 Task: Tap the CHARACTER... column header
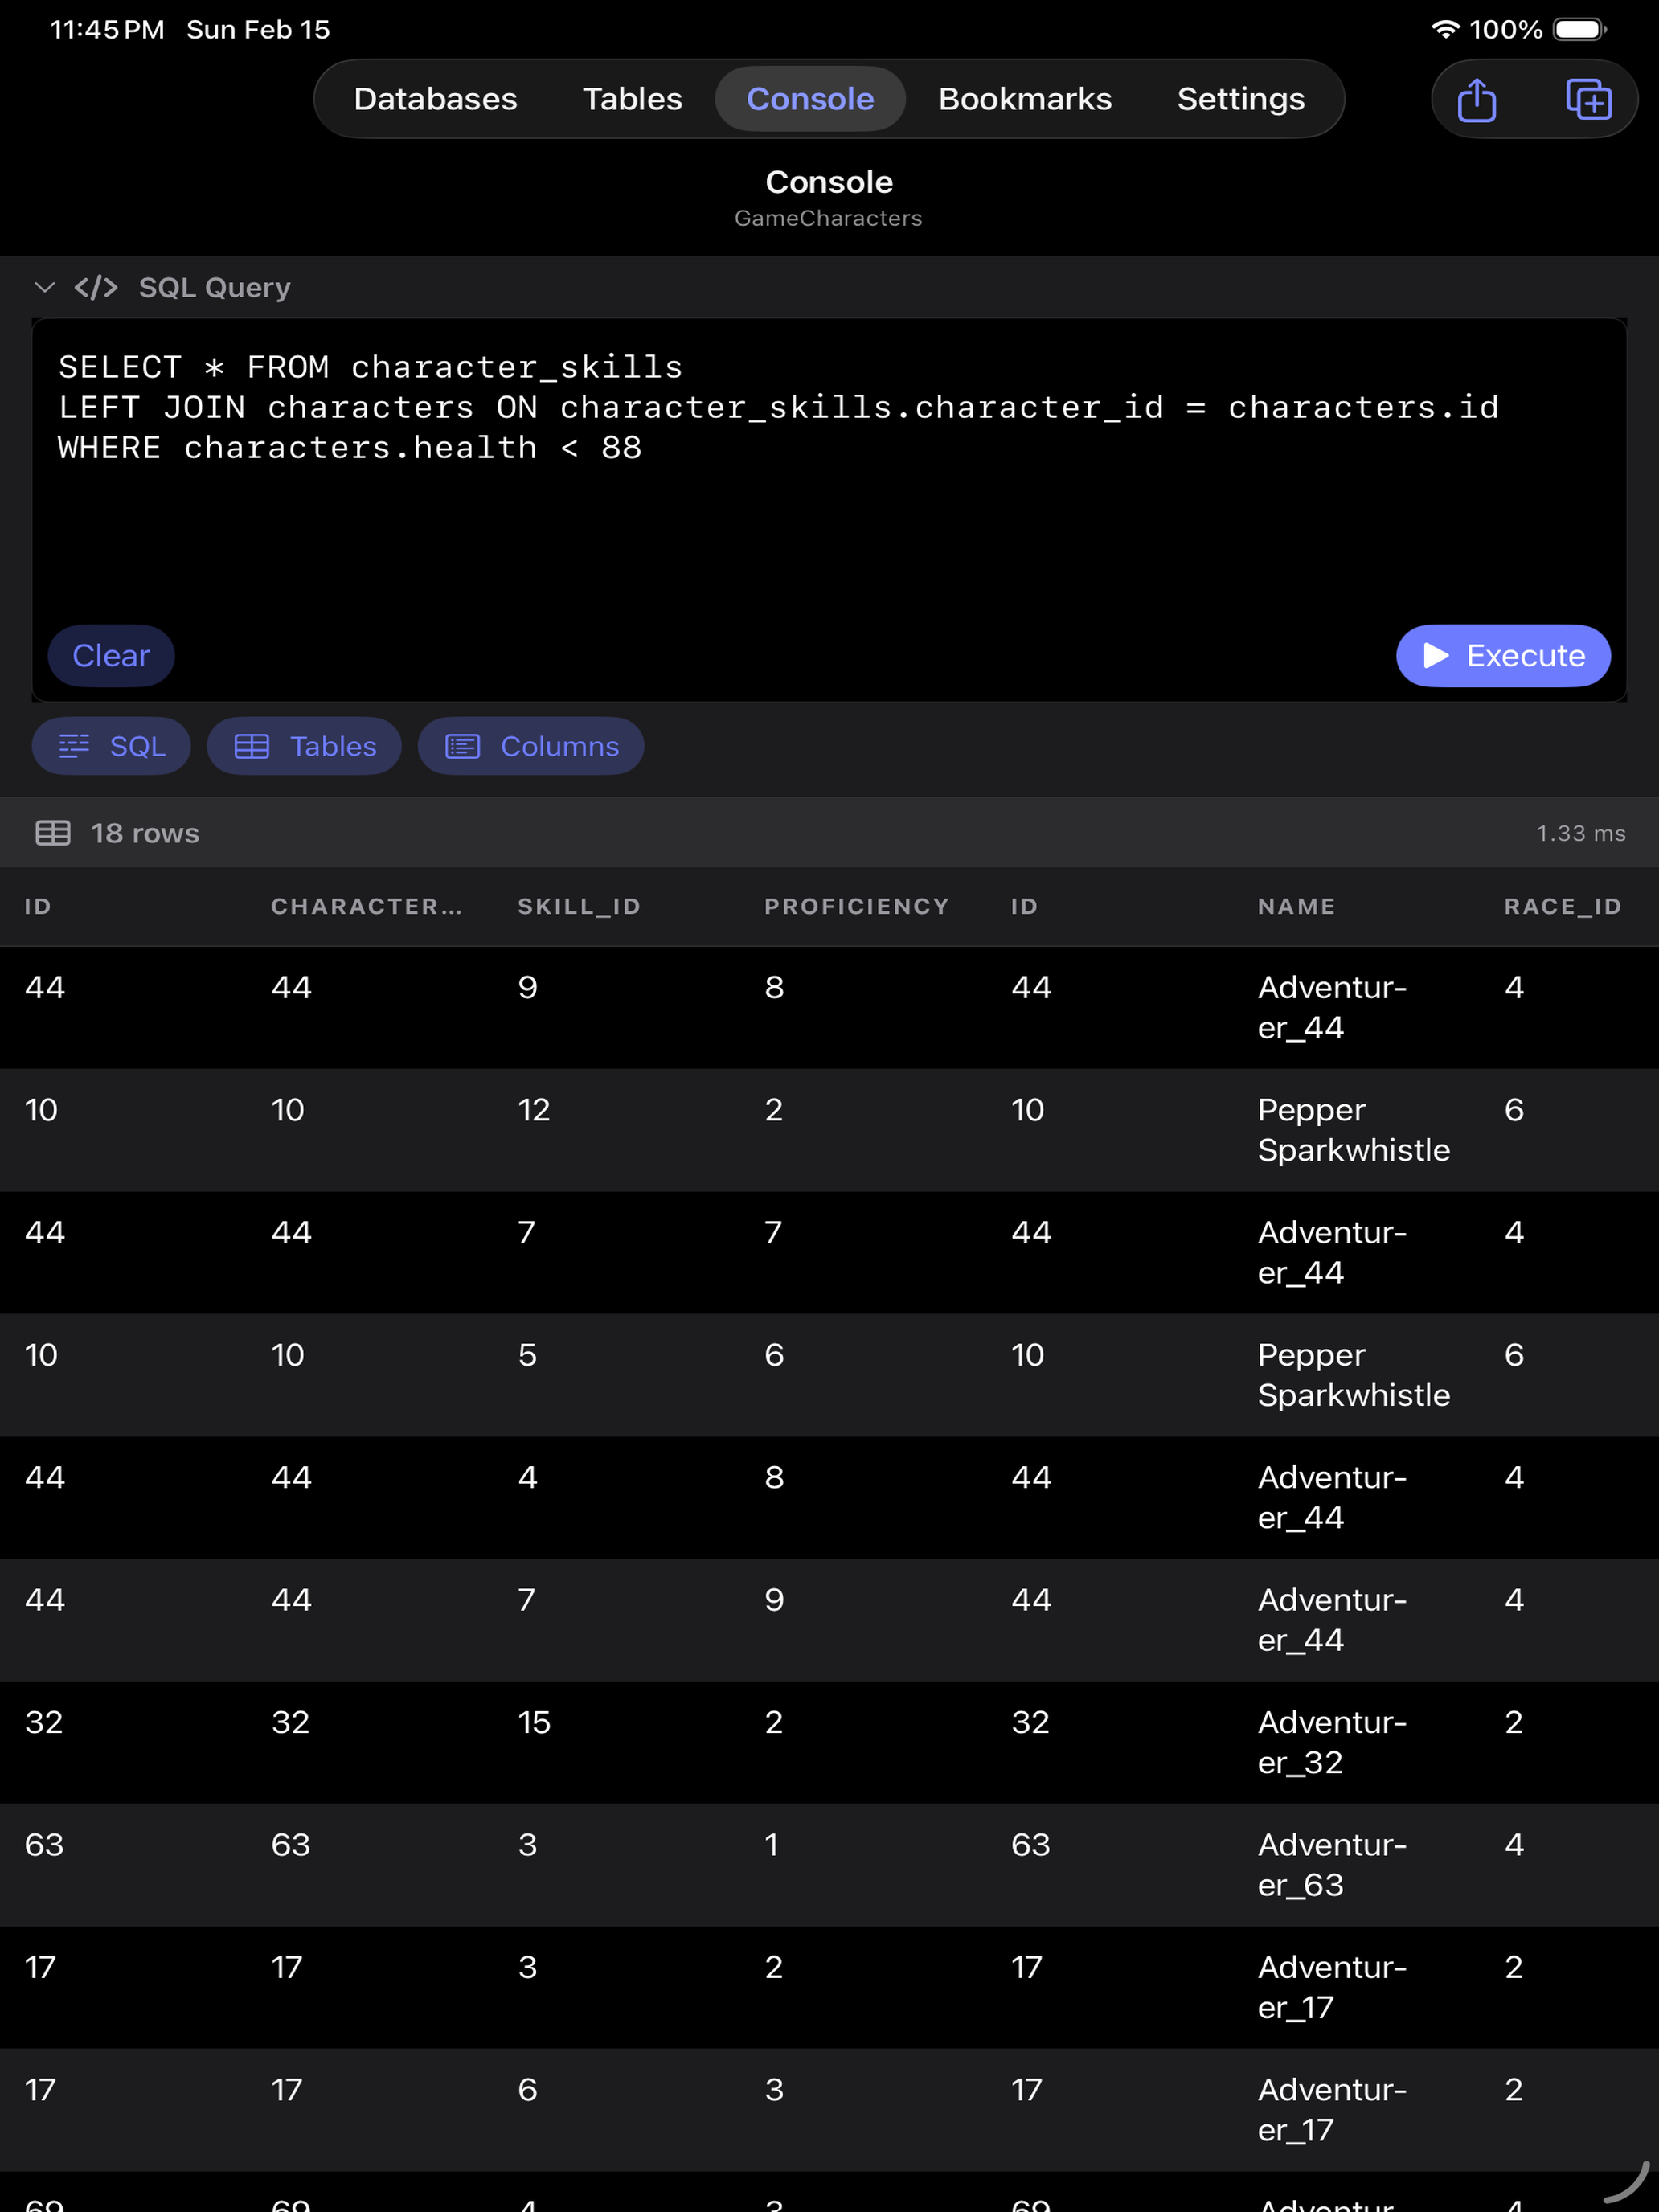[367, 906]
